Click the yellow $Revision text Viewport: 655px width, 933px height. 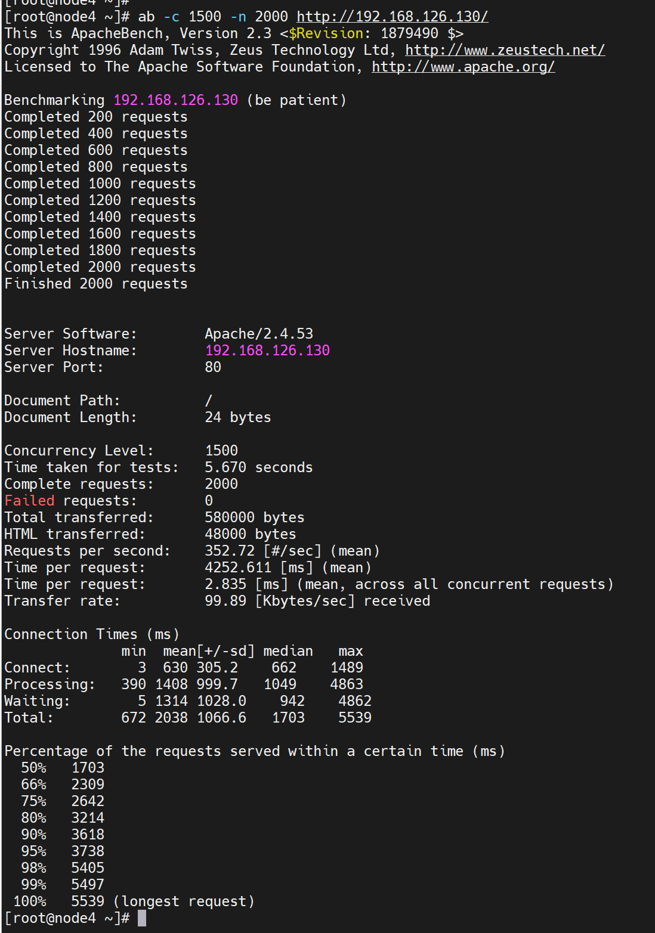(326, 33)
